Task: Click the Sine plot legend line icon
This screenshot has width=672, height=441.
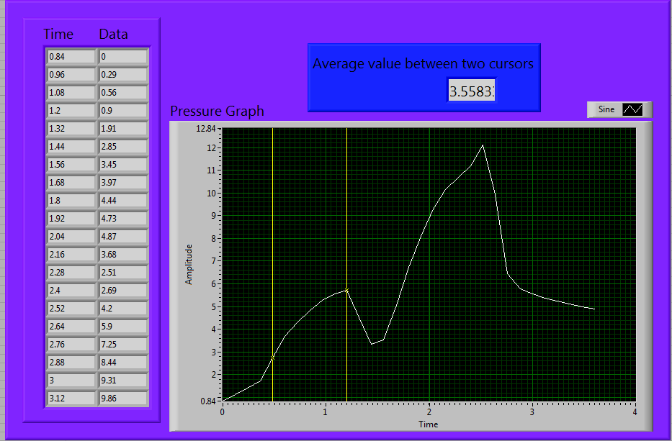Action: coord(632,109)
